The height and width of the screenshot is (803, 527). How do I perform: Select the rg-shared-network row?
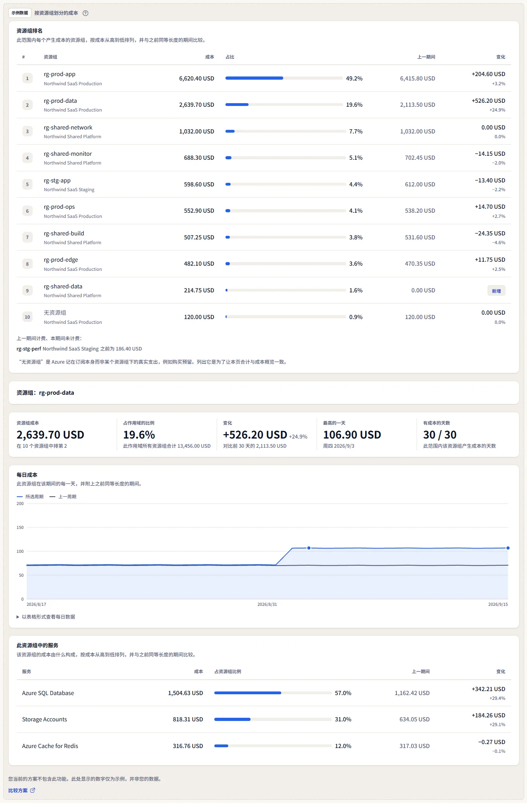click(264, 131)
